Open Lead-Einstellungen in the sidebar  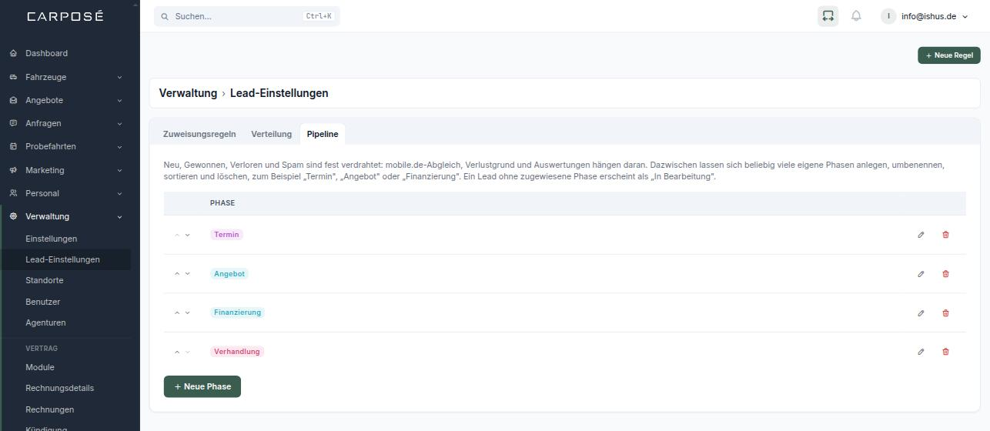pyautogui.click(x=62, y=259)
